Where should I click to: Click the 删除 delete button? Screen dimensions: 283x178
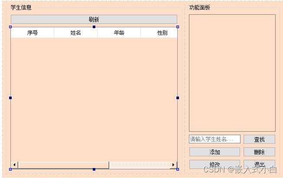[x=259, y=152]
